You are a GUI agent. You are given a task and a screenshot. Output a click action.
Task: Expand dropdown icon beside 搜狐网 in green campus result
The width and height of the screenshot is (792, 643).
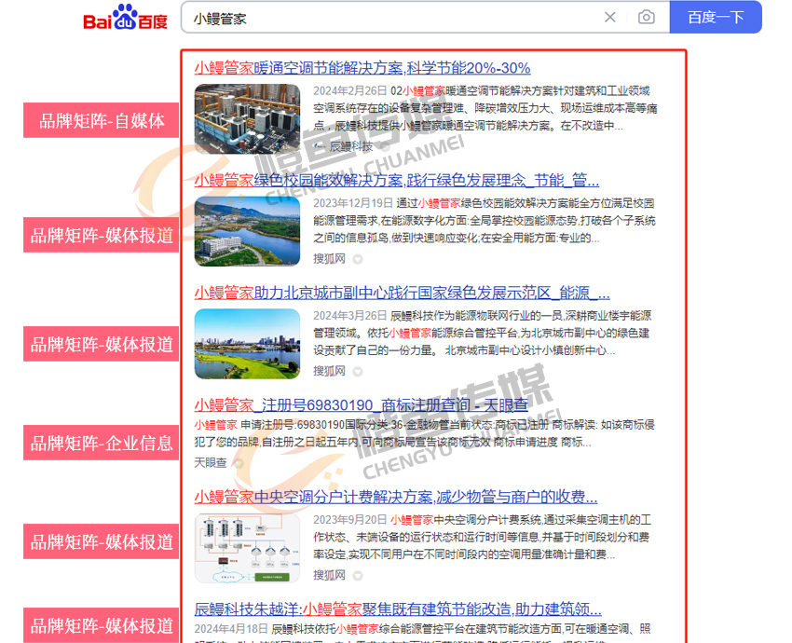(358, 260)
